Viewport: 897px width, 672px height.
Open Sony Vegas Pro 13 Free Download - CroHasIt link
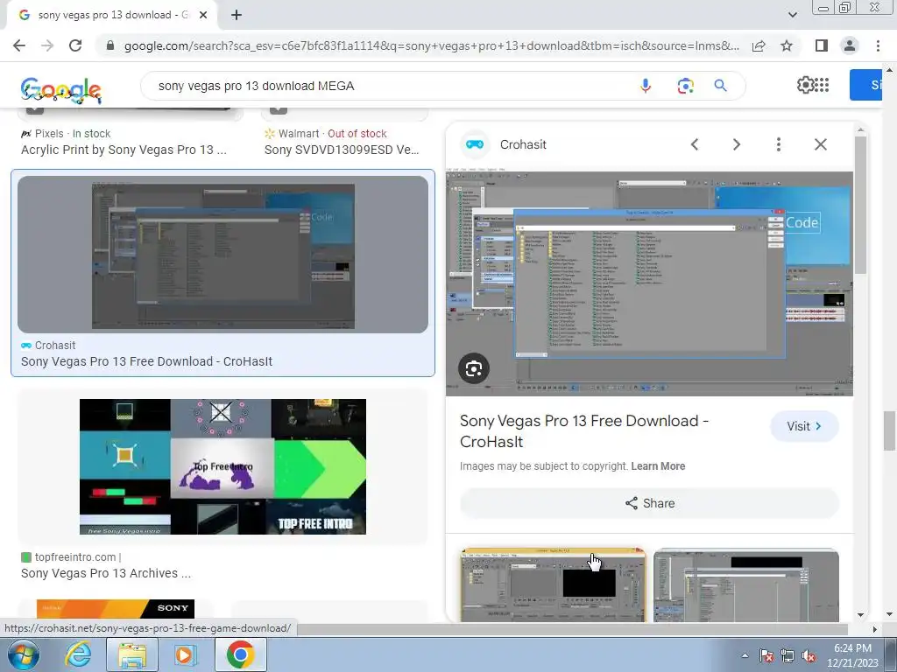click(146, 361)
